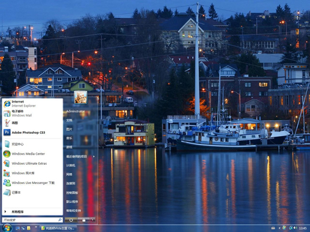Open shutdown options arrow menu
Viewport: 310px width, 232px height.
93,220
